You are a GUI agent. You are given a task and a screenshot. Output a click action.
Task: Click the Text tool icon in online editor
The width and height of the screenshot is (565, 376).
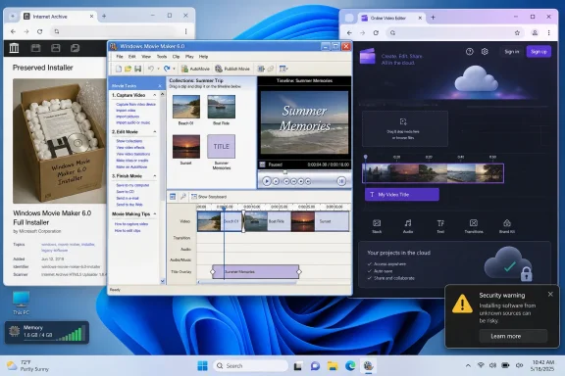click(x=440, y=226)
